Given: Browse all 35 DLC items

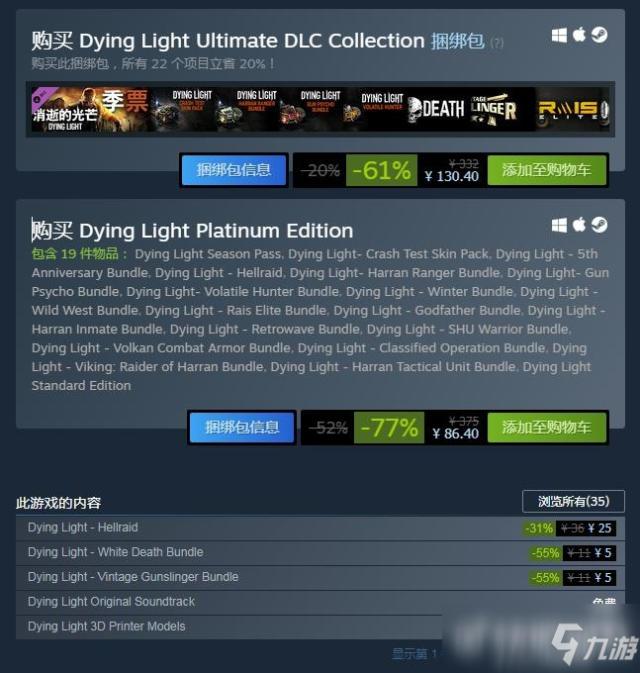Looking at the screenshot, I should (574, 502).
